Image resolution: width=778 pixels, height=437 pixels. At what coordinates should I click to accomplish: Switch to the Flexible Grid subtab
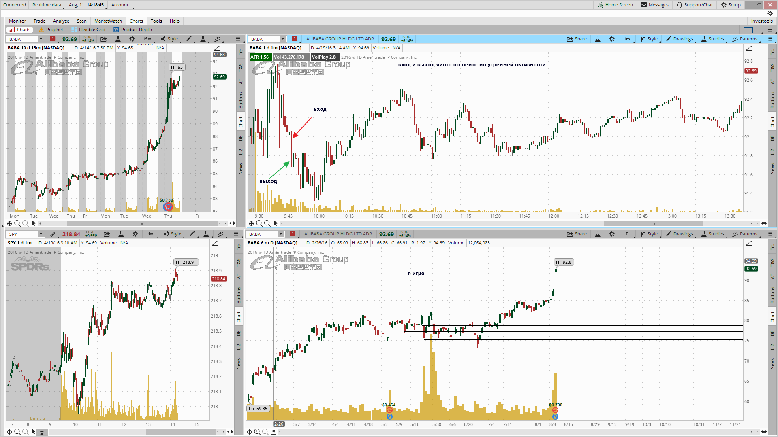88,30
